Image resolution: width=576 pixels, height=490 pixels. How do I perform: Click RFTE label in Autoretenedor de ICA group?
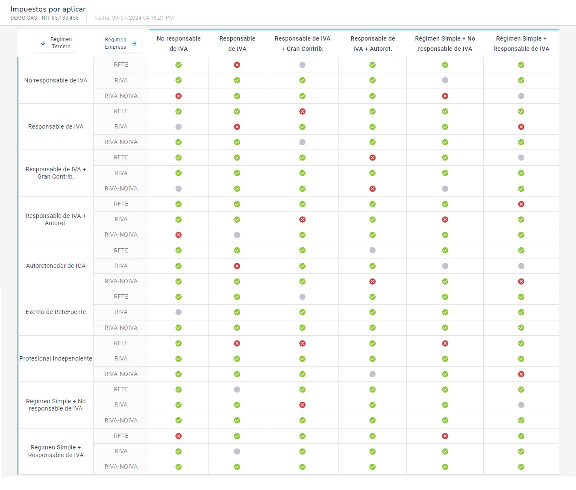point(121,250)
